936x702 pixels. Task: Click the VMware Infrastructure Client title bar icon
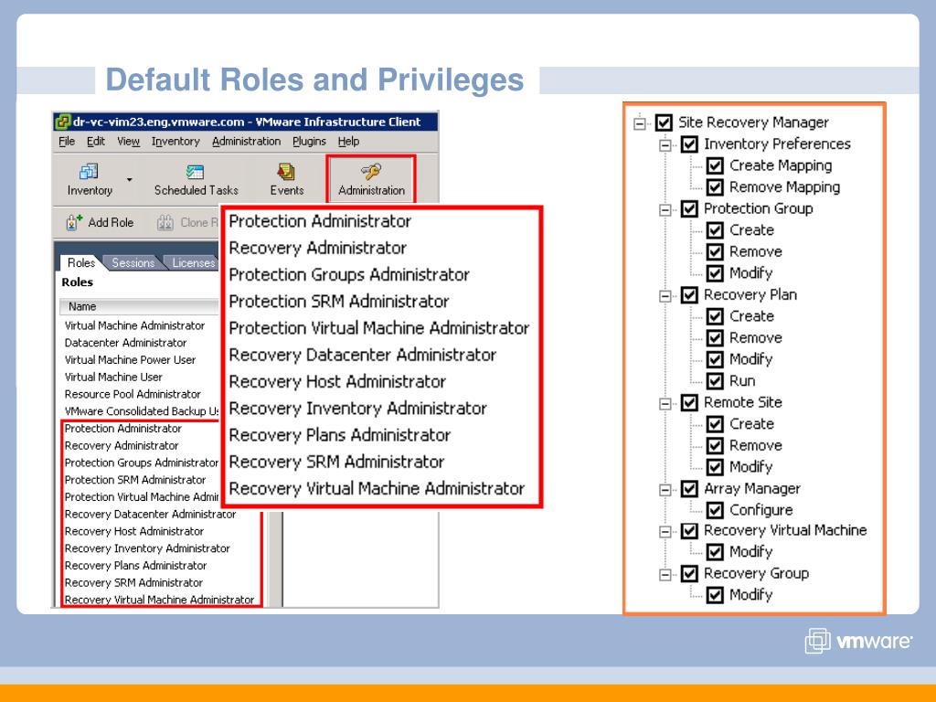[x=63, y=122]
